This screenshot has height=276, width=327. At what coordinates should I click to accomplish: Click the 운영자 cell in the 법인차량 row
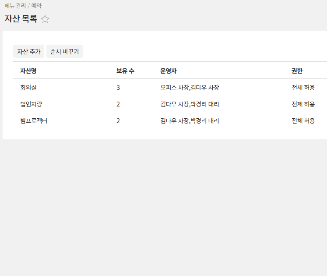pos(190,104)
